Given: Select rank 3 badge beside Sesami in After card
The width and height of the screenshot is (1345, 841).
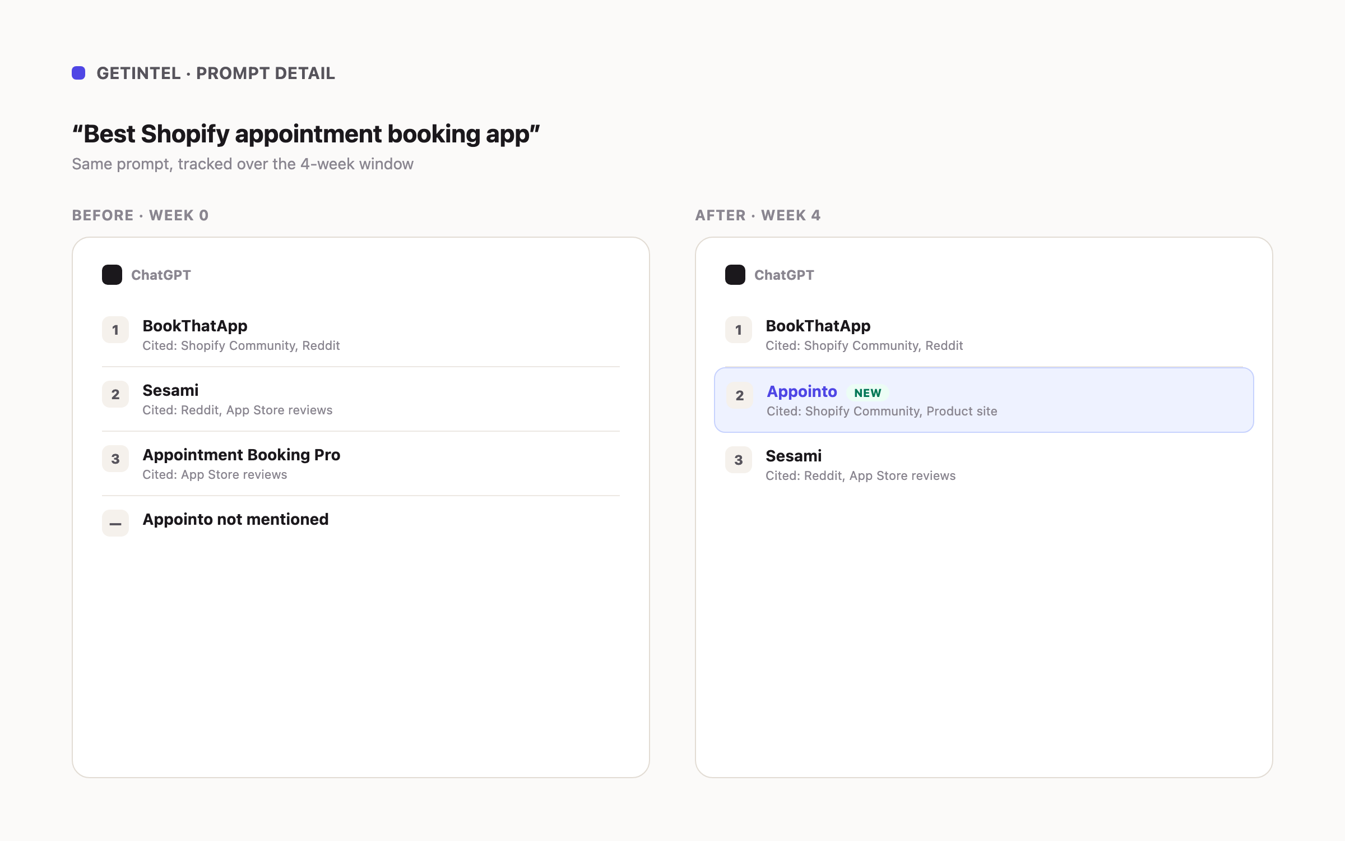Looking at the screenshot, I should [739, 460].
